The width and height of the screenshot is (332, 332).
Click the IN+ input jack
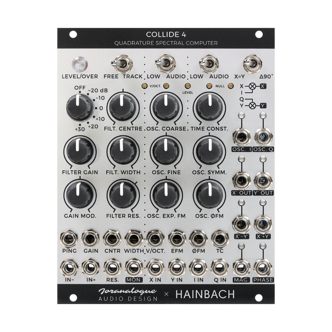pyautogui.click(x=91, y=267)
